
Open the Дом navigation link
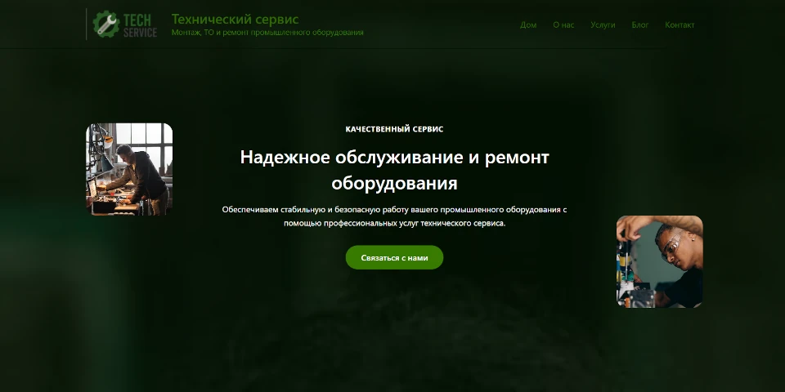click(528, 24)
